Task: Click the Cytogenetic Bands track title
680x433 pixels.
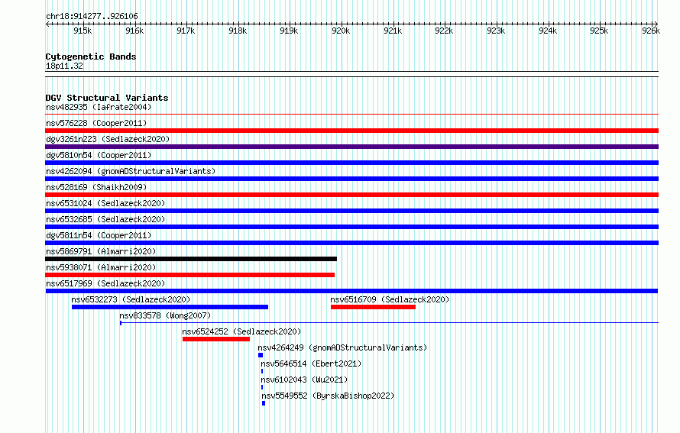Action: click(91, 57)
